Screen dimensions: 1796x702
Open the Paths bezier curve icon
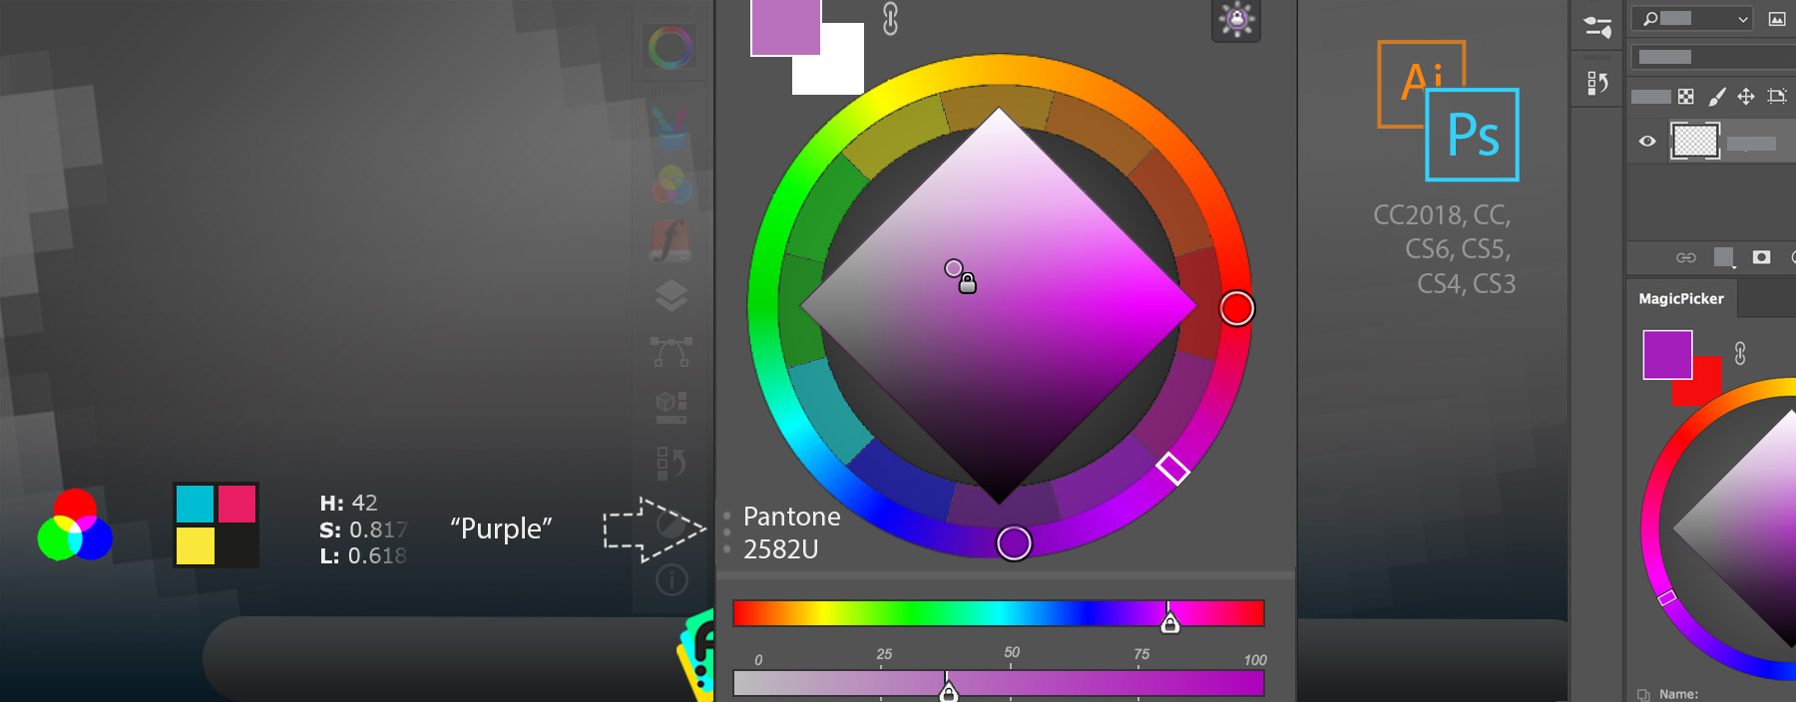(672, 351)
